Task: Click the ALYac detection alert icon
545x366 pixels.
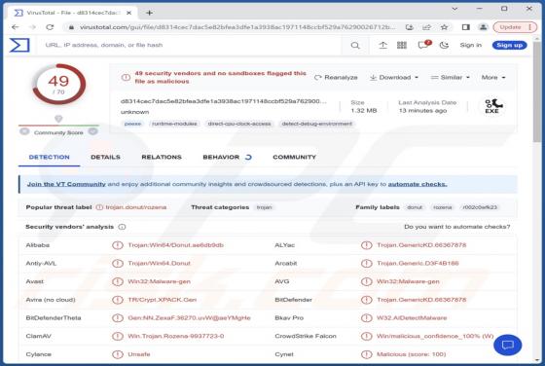Action: pos(366,245)
